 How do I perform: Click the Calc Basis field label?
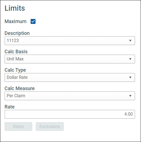16,52
